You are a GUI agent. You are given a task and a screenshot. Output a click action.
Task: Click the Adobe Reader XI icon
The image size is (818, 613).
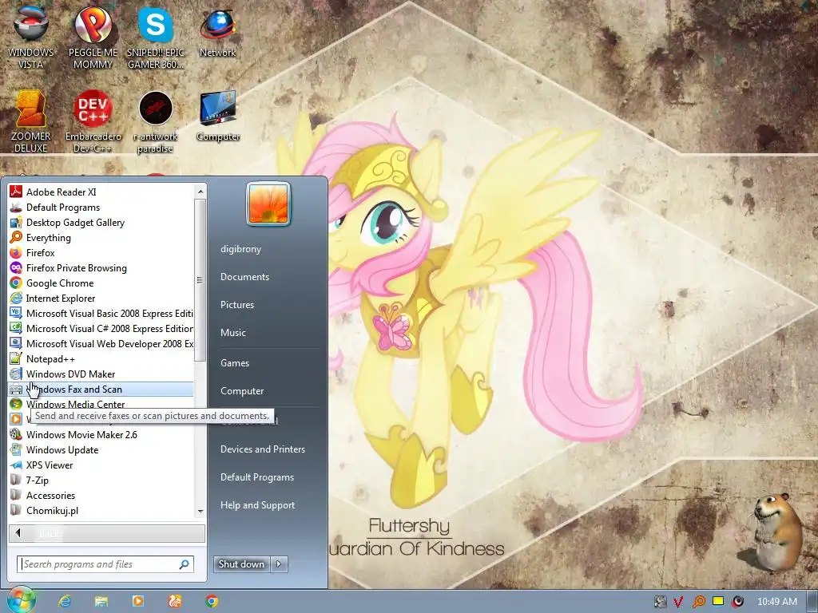[x=16, y=192]
